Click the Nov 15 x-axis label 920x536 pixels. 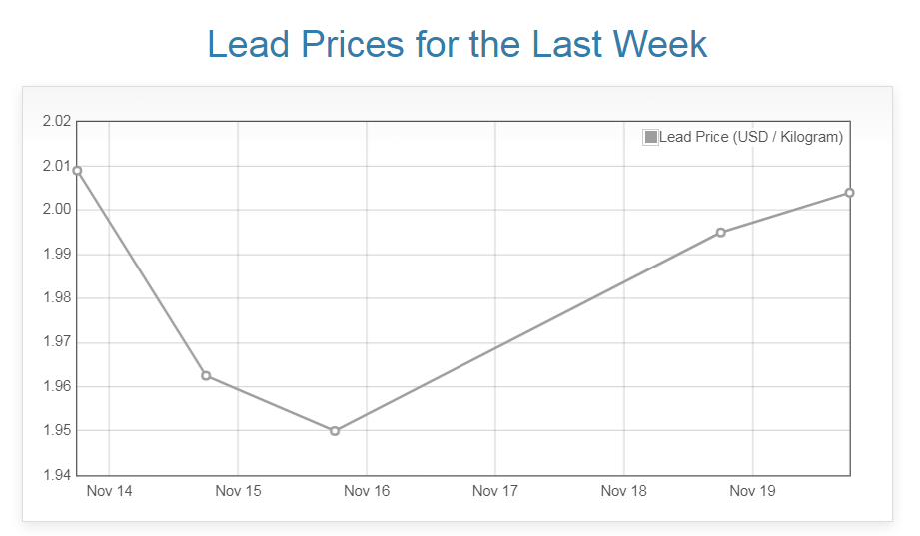[x=238, y=491]
